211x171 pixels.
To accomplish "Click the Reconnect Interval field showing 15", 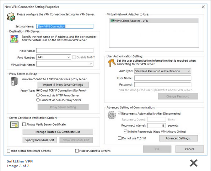I will (x=157, y=126).
